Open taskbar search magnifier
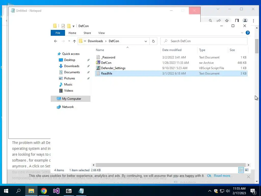Screen dimensions: 261x196 click(18, 191)
